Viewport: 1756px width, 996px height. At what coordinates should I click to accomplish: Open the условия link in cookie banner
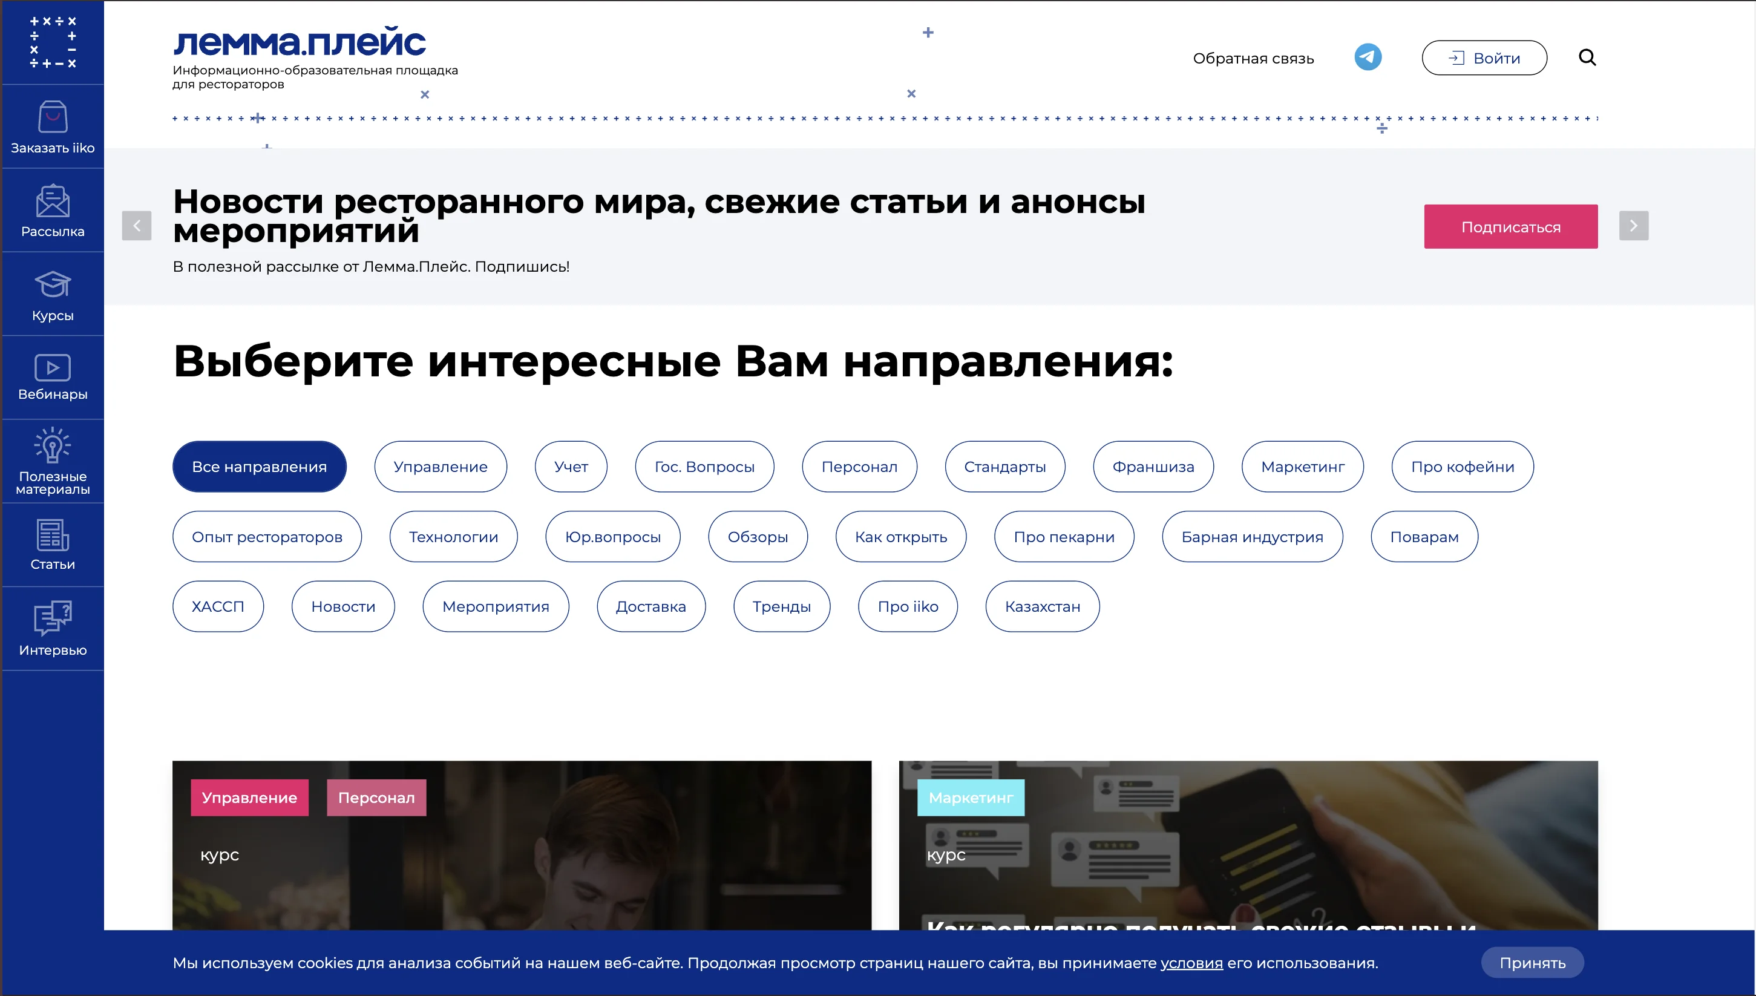pos(1191,963)
